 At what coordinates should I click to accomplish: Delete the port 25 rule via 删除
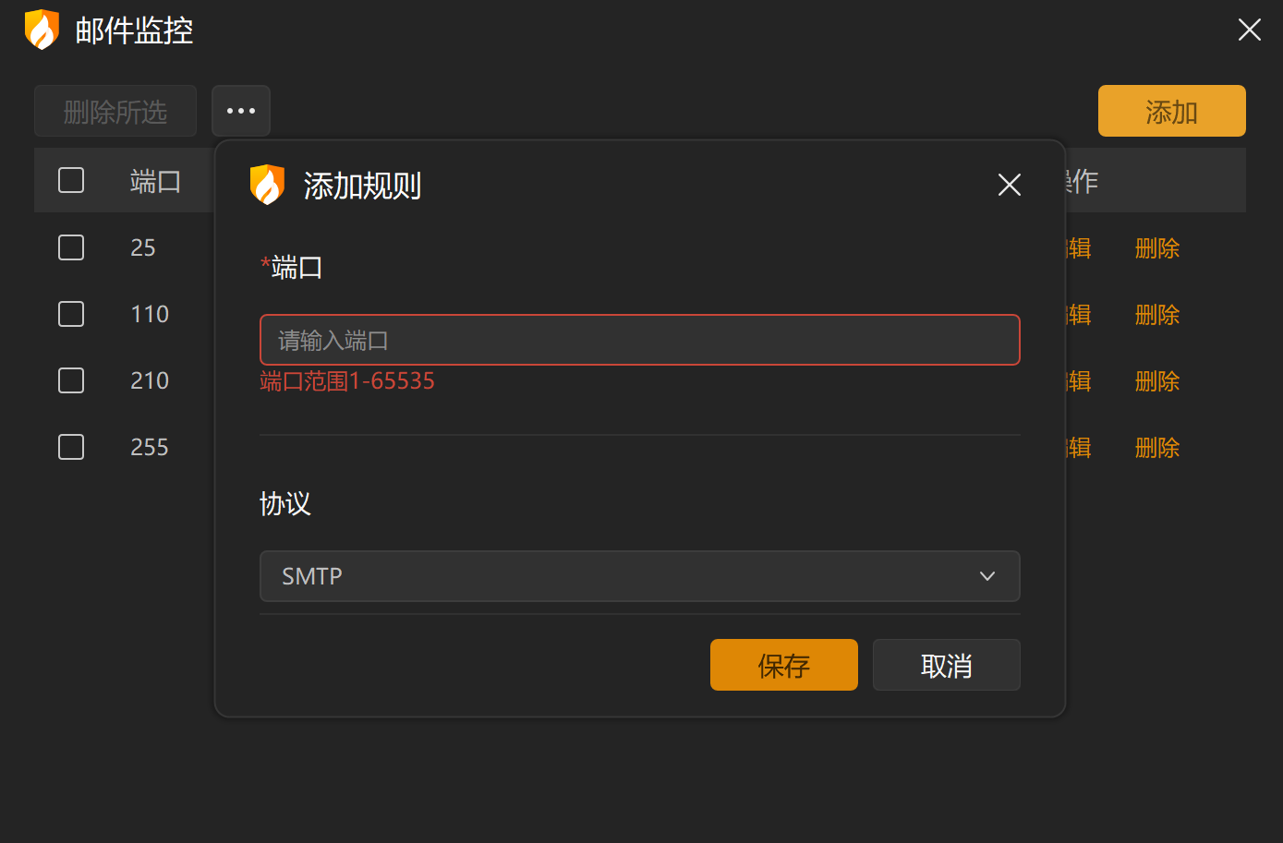[x=1156, y=248]
